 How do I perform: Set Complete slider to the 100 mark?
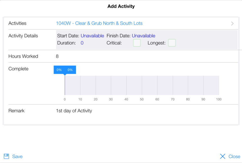coord(219,85)
